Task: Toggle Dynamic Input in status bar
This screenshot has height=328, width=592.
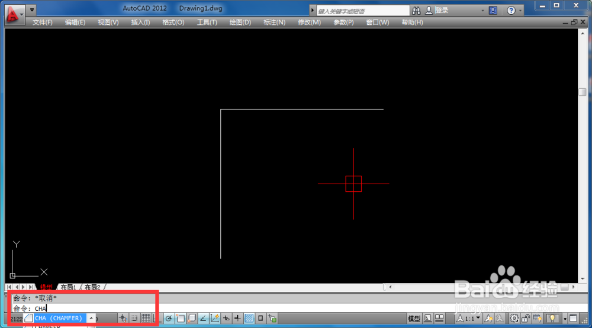Action: pyautogui.click(x=226, y=319)
